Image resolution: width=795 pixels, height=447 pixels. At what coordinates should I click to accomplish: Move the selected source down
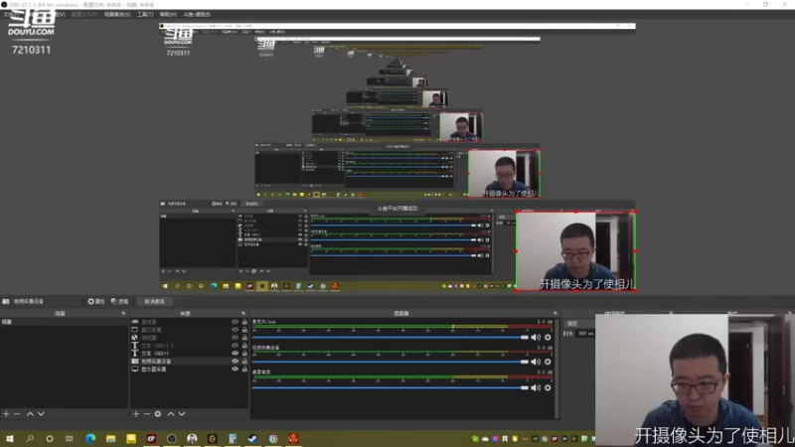182,414
